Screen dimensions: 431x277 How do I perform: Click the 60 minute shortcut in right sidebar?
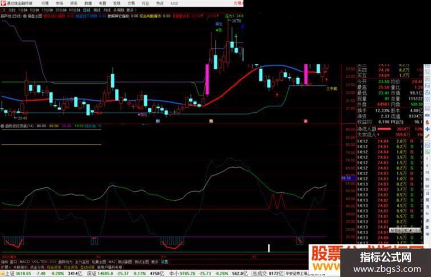tap(427, 186)
